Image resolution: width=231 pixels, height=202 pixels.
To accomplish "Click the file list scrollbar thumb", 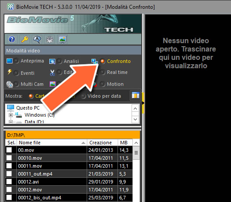I will click(x=136, y=153).
